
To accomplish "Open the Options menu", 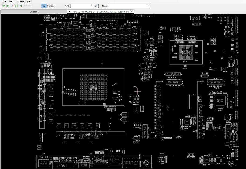I will click(20, 2).
